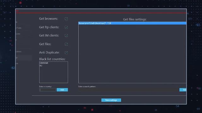Image resolution: width=202 pixels, height=113 pixels.
Task: Open the Tasks item in sidebar
Action: (x=19, y=28)
